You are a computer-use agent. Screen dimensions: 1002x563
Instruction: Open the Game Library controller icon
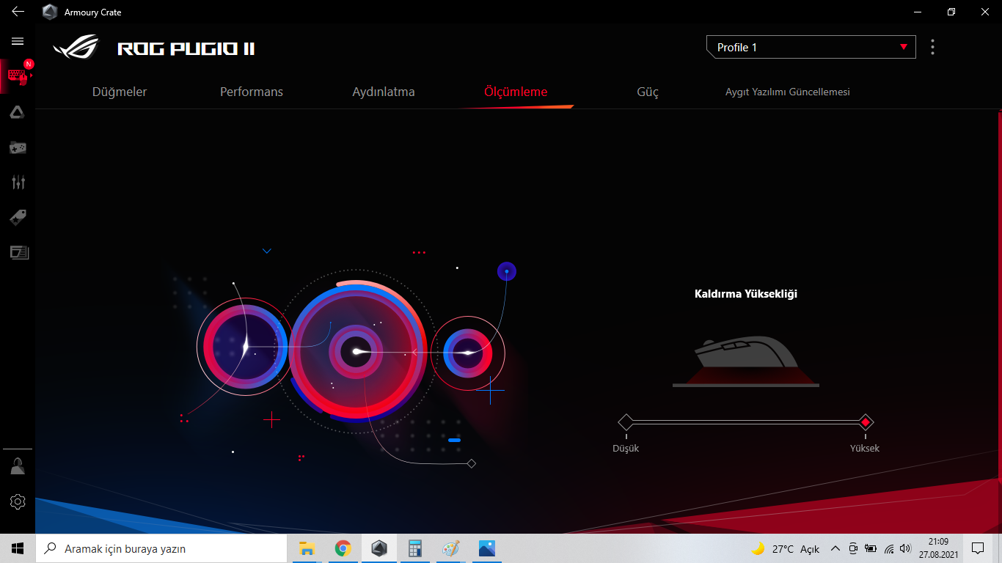pyautogui.click(x=18, y=147)
